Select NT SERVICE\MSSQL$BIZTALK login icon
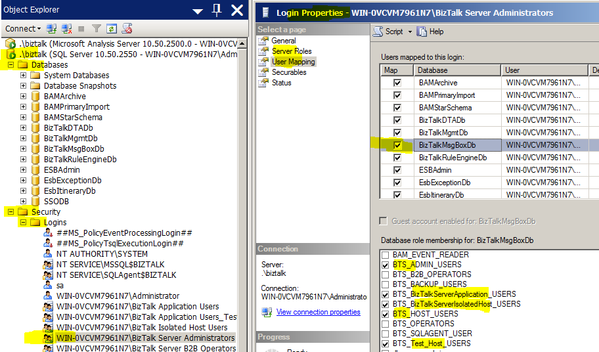The height and width of the screenshot is (352, 599). [48, 265]
